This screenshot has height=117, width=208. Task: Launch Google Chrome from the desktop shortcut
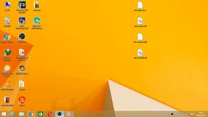pos(7,37)
